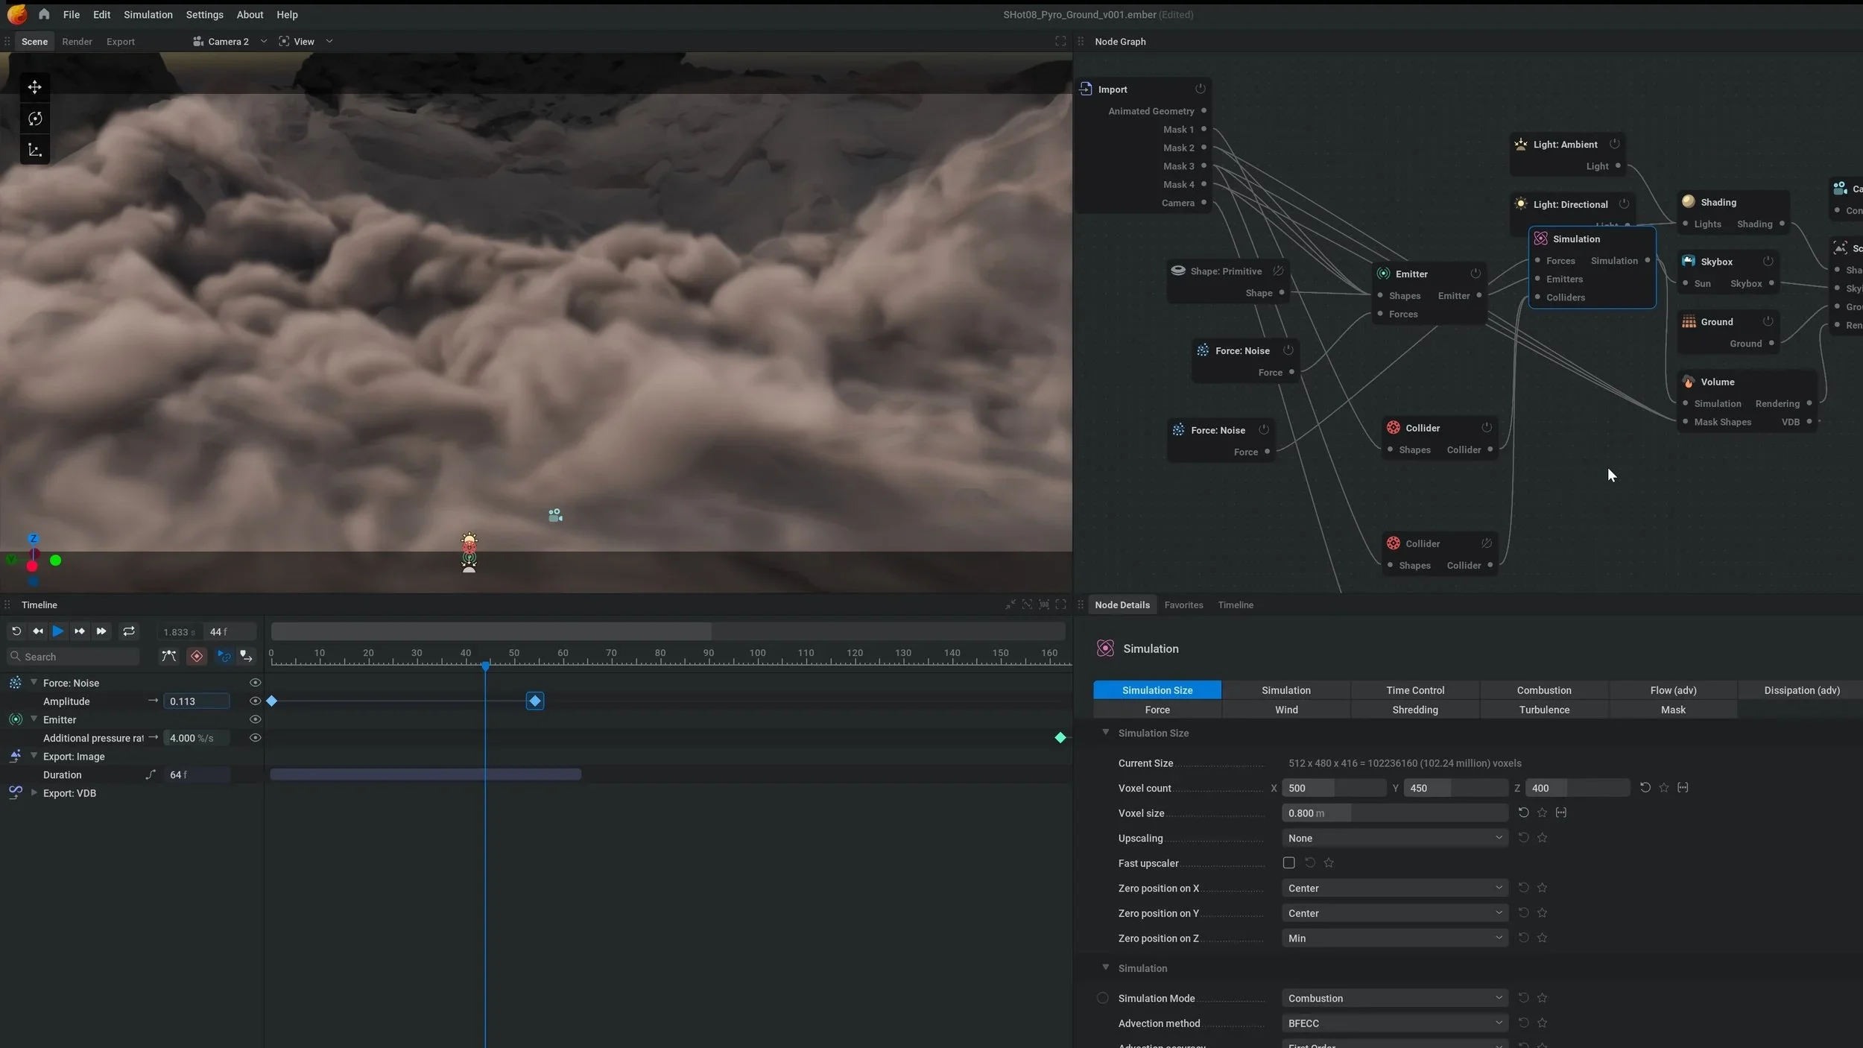The image size is (1863, 1048).
Task: Open the Camera 2 selector dropdown
Action: click(x=230, y=42)
